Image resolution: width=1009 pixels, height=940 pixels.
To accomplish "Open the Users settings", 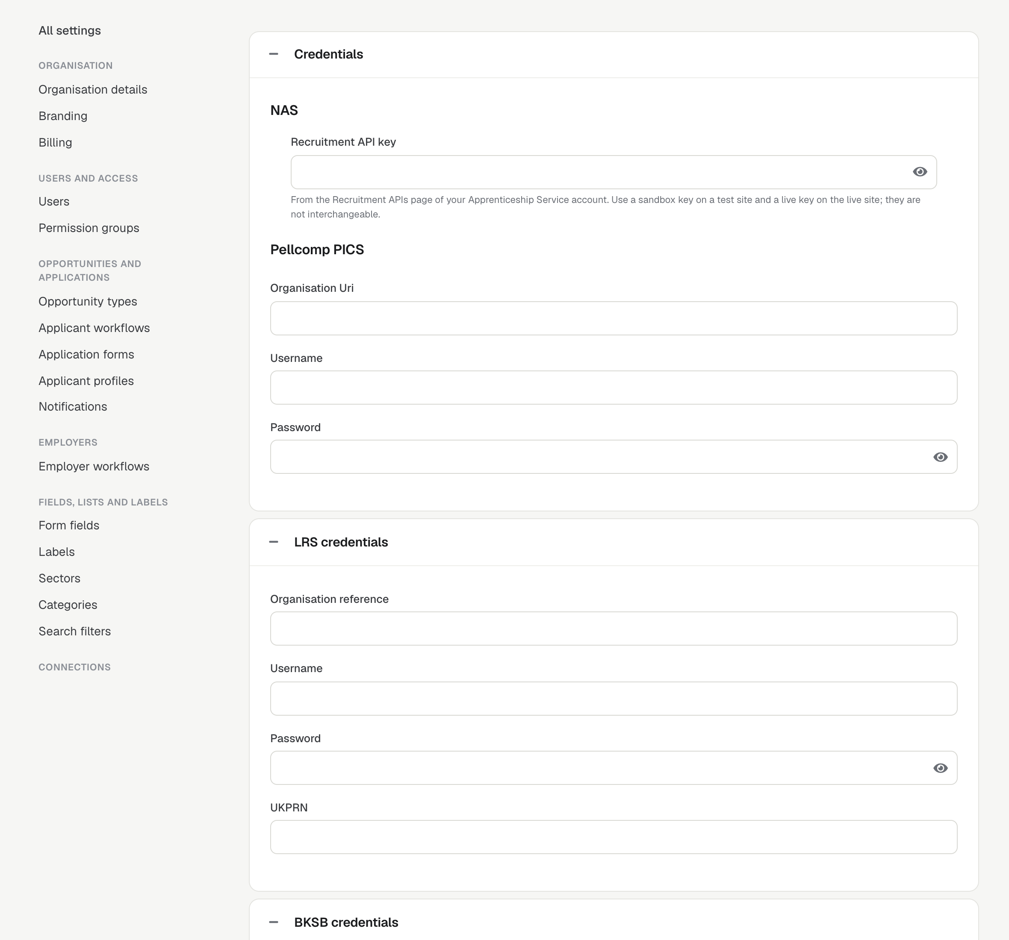I will pyautogui.click(x=54, y=201).
